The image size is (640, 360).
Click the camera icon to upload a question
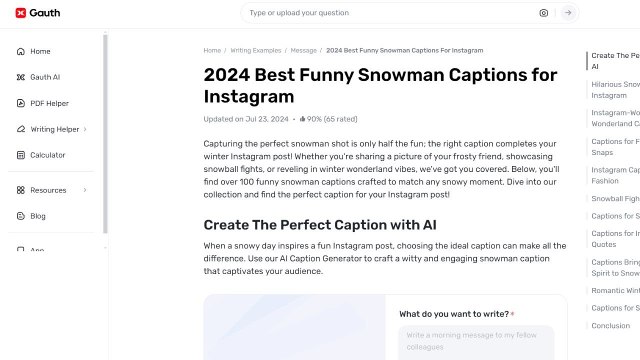(543, 12)
